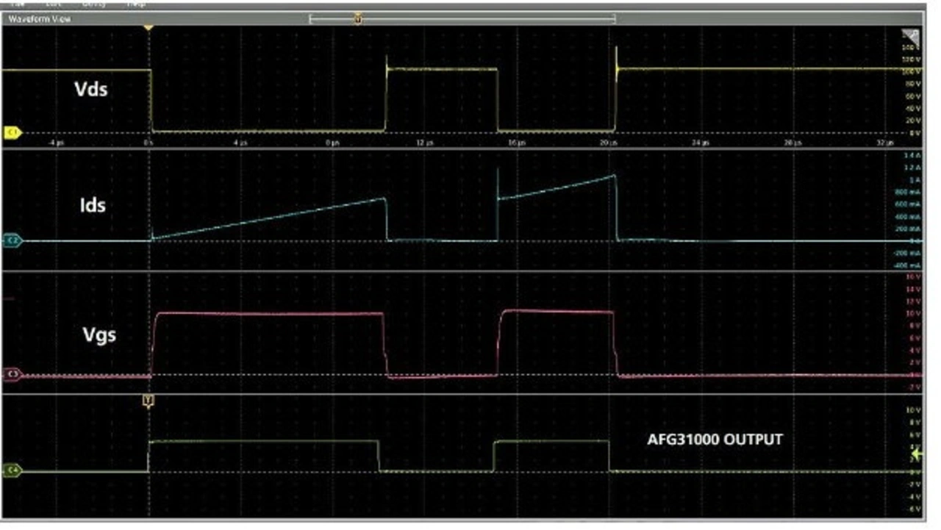Click the orange trigger position triangle at top

point(149,28)
